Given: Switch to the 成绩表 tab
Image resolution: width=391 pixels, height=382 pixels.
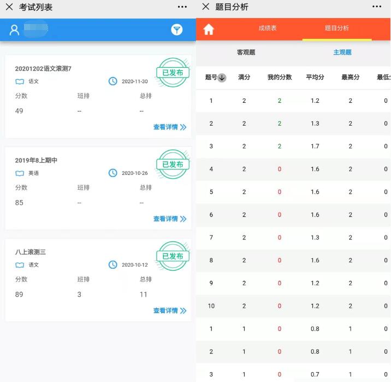Looking at the screenshot, I should coord(268,28).
